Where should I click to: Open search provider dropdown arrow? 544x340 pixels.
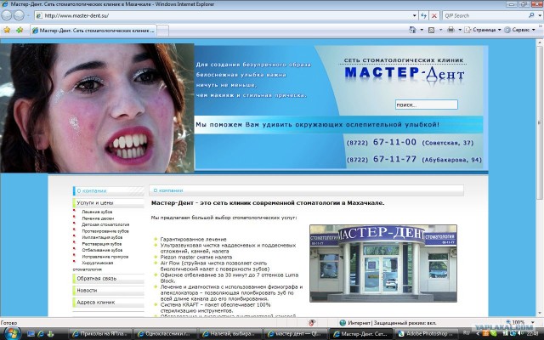pos(538,15)
